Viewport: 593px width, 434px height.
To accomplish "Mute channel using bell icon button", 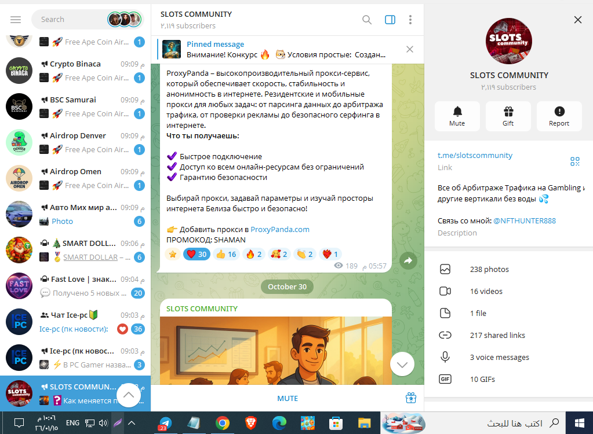I will [457, 116].
